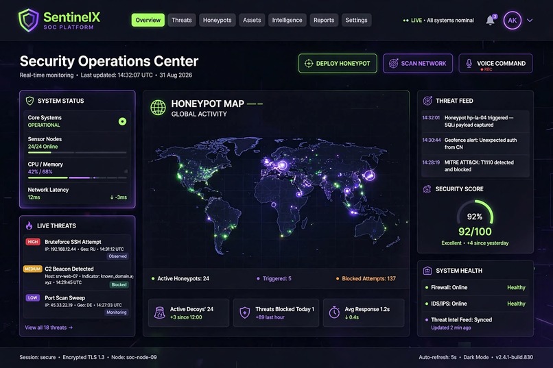Follow the View all 18 threats link

[49, 328]
